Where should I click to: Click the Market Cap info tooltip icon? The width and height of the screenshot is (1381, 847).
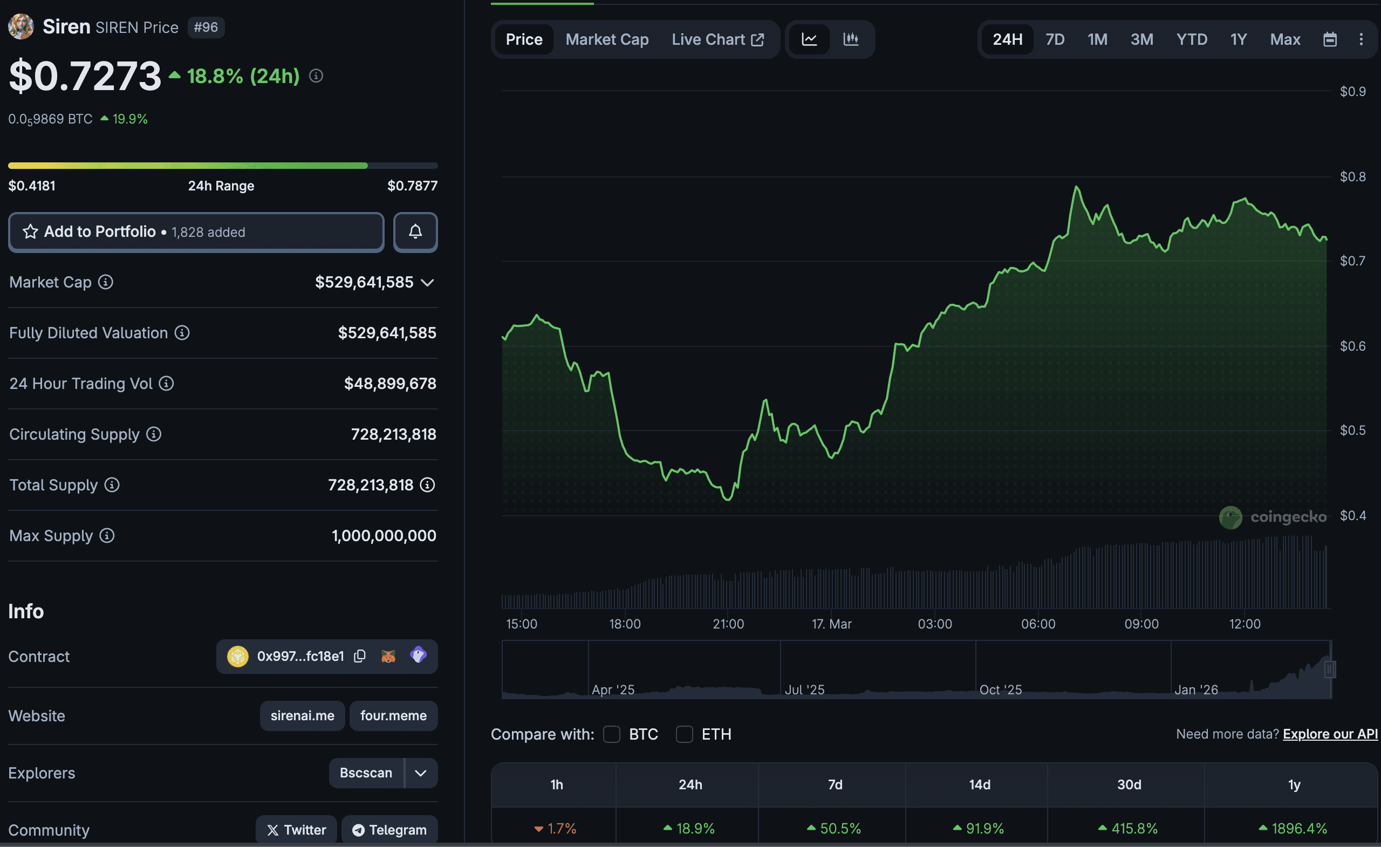105,283
